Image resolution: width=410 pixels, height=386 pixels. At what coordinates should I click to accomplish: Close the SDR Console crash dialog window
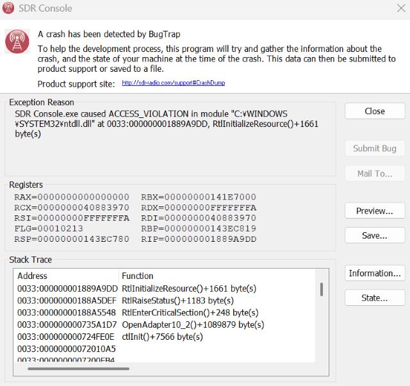coord(401,8)
